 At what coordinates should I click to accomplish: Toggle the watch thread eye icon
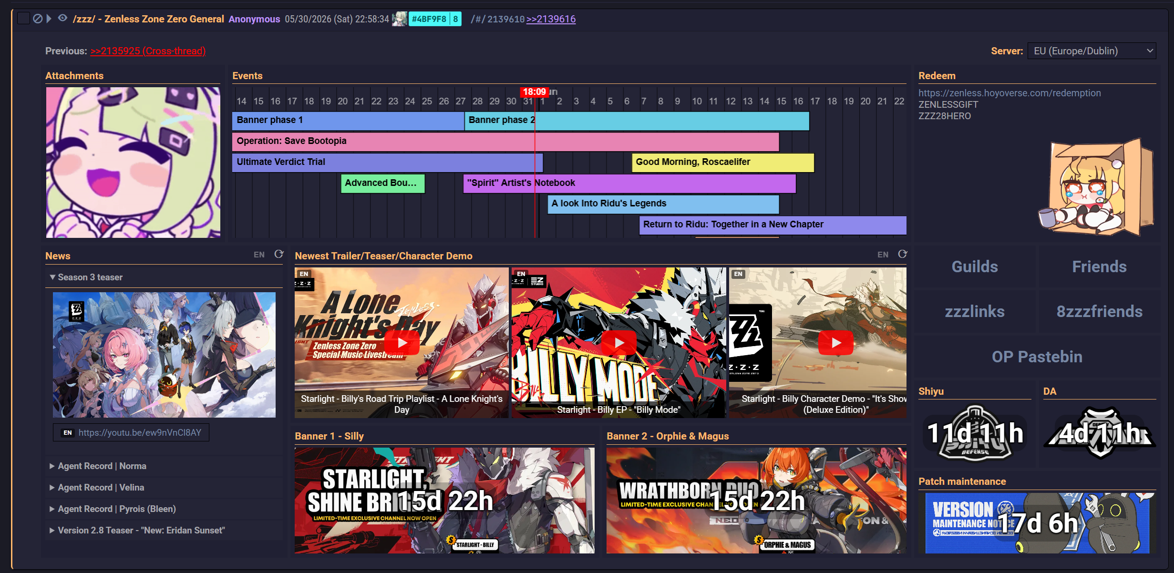[62, 18]
